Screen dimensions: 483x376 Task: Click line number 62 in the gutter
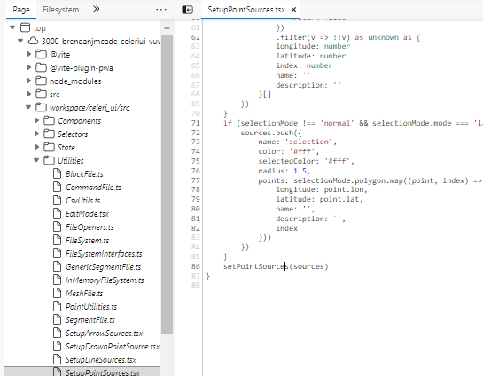[195, 37]
